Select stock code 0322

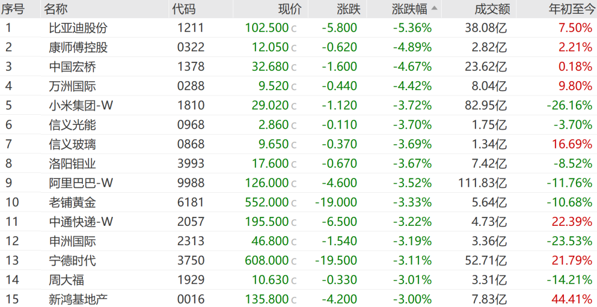(x=191, y=47)
